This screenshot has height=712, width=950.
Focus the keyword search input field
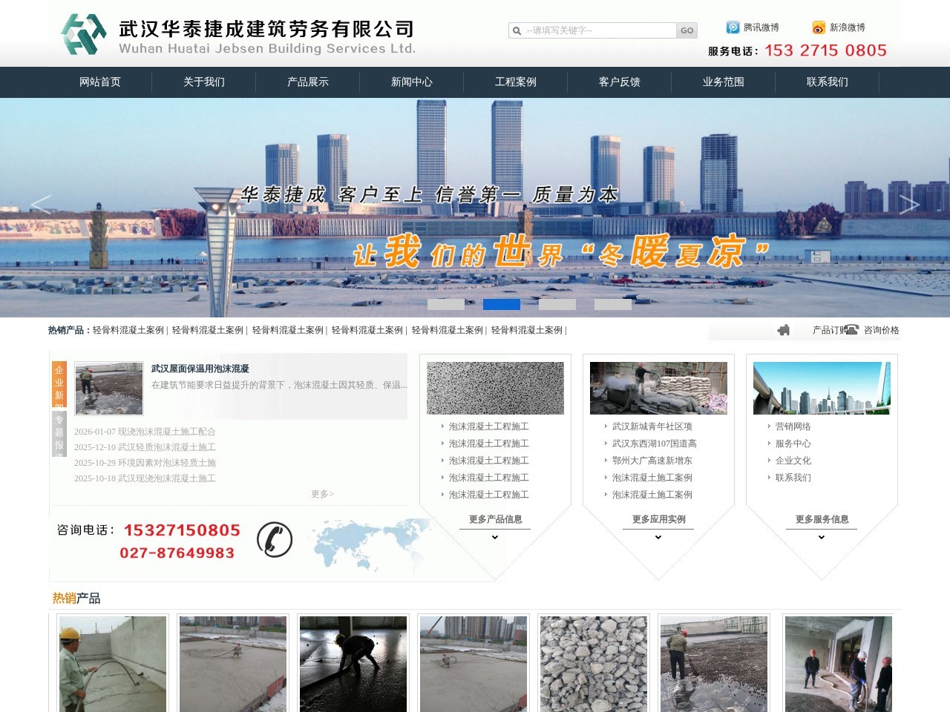(600, 30)
